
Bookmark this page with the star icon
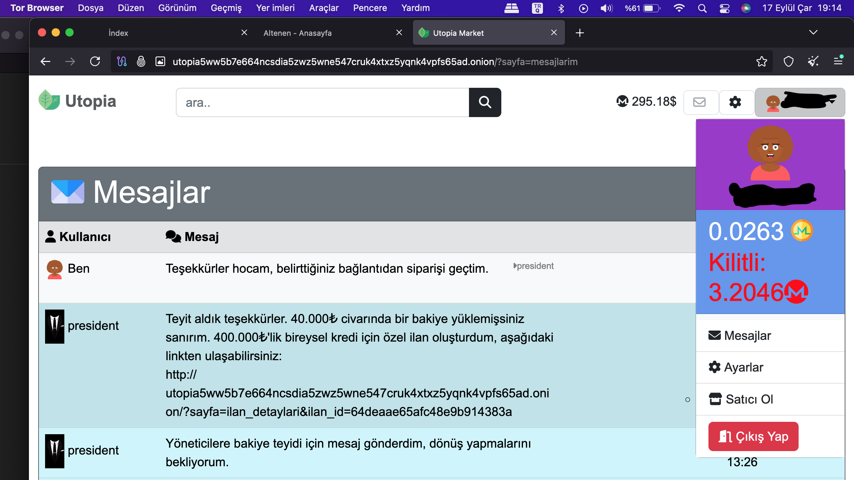tap(761, 62)
